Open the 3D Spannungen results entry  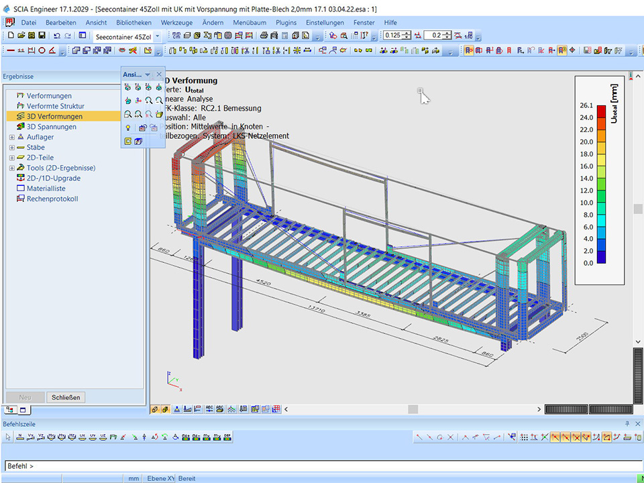(51, 127)
